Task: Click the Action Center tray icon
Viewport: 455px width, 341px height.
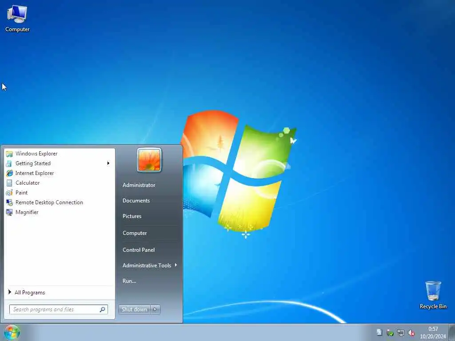Action: (x=379, y=332)
